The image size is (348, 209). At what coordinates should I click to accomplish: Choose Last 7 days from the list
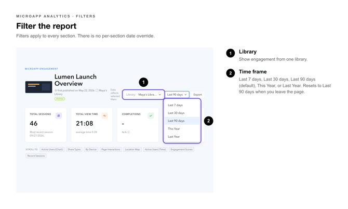tap(182, 105)
